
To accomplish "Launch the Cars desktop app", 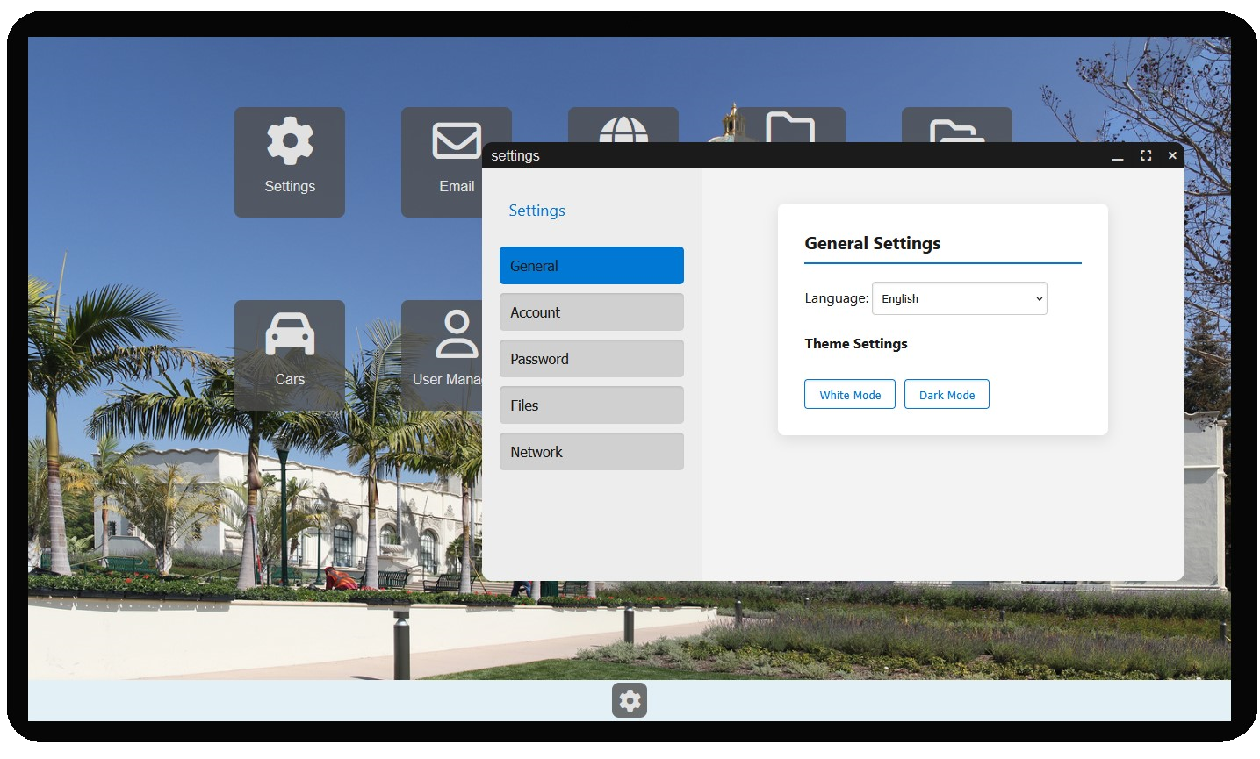I will 290,355.
